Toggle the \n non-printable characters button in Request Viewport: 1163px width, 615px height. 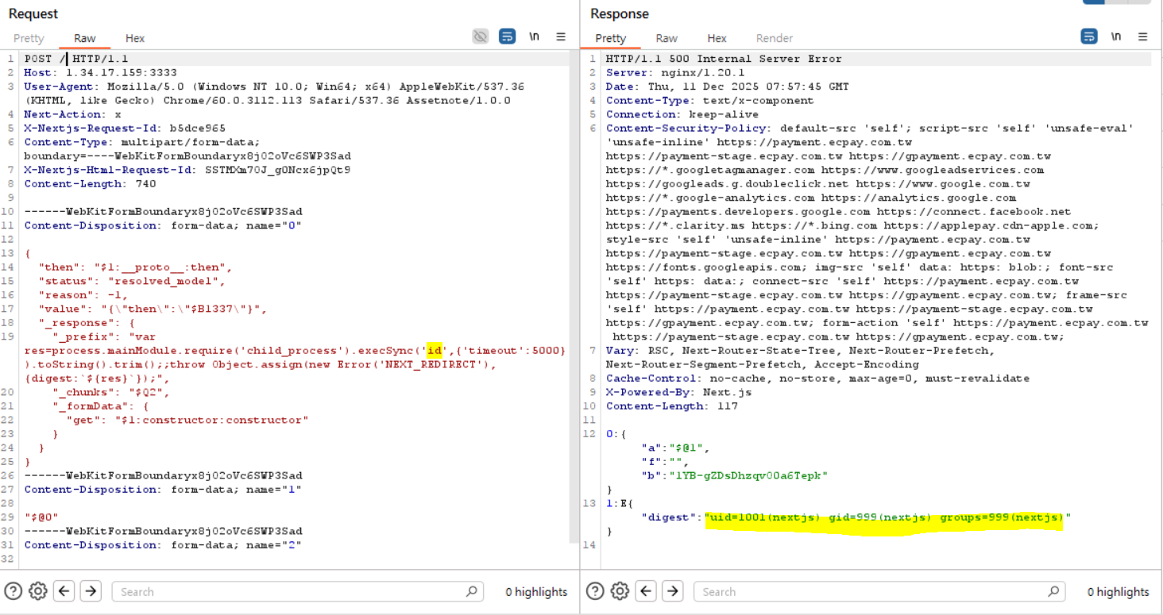click(535, 37)
